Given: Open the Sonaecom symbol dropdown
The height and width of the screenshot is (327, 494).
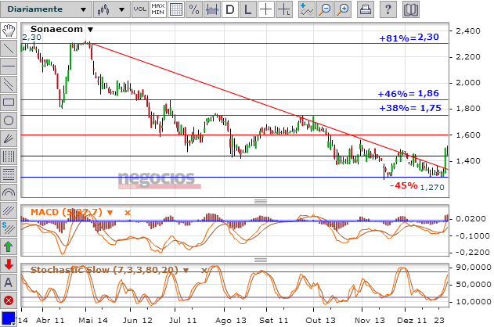Looking at the screenshot, I should pyautogui.click(x=90, y=30).
